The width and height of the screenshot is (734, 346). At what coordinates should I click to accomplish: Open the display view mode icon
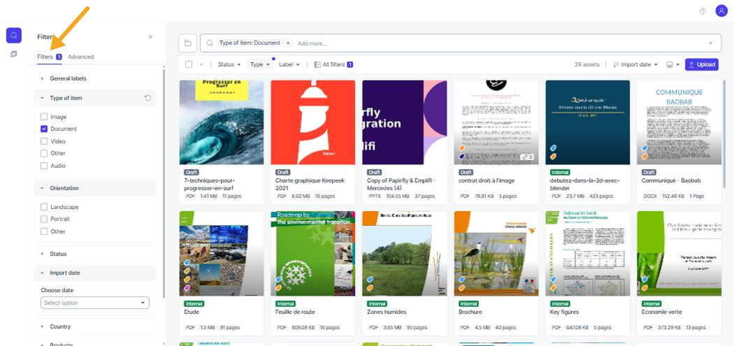672,64
